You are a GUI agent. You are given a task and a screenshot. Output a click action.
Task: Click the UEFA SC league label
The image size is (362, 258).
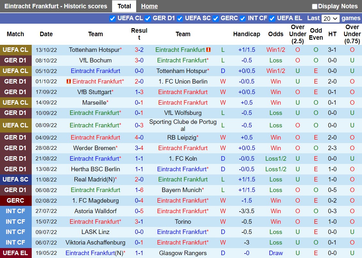tap(15, 179)
